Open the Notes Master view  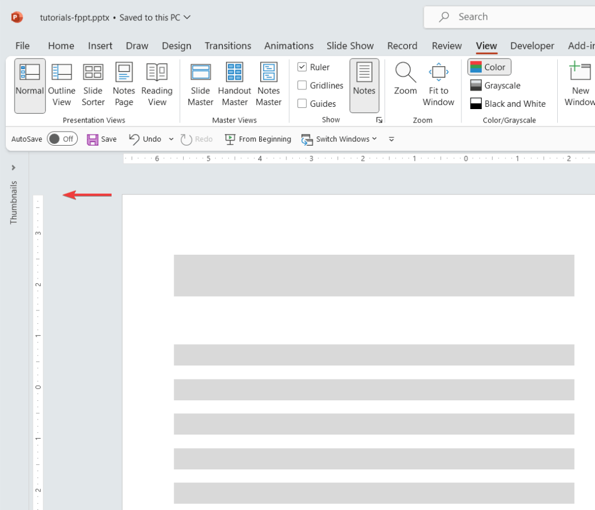click(x=268, y=84)
